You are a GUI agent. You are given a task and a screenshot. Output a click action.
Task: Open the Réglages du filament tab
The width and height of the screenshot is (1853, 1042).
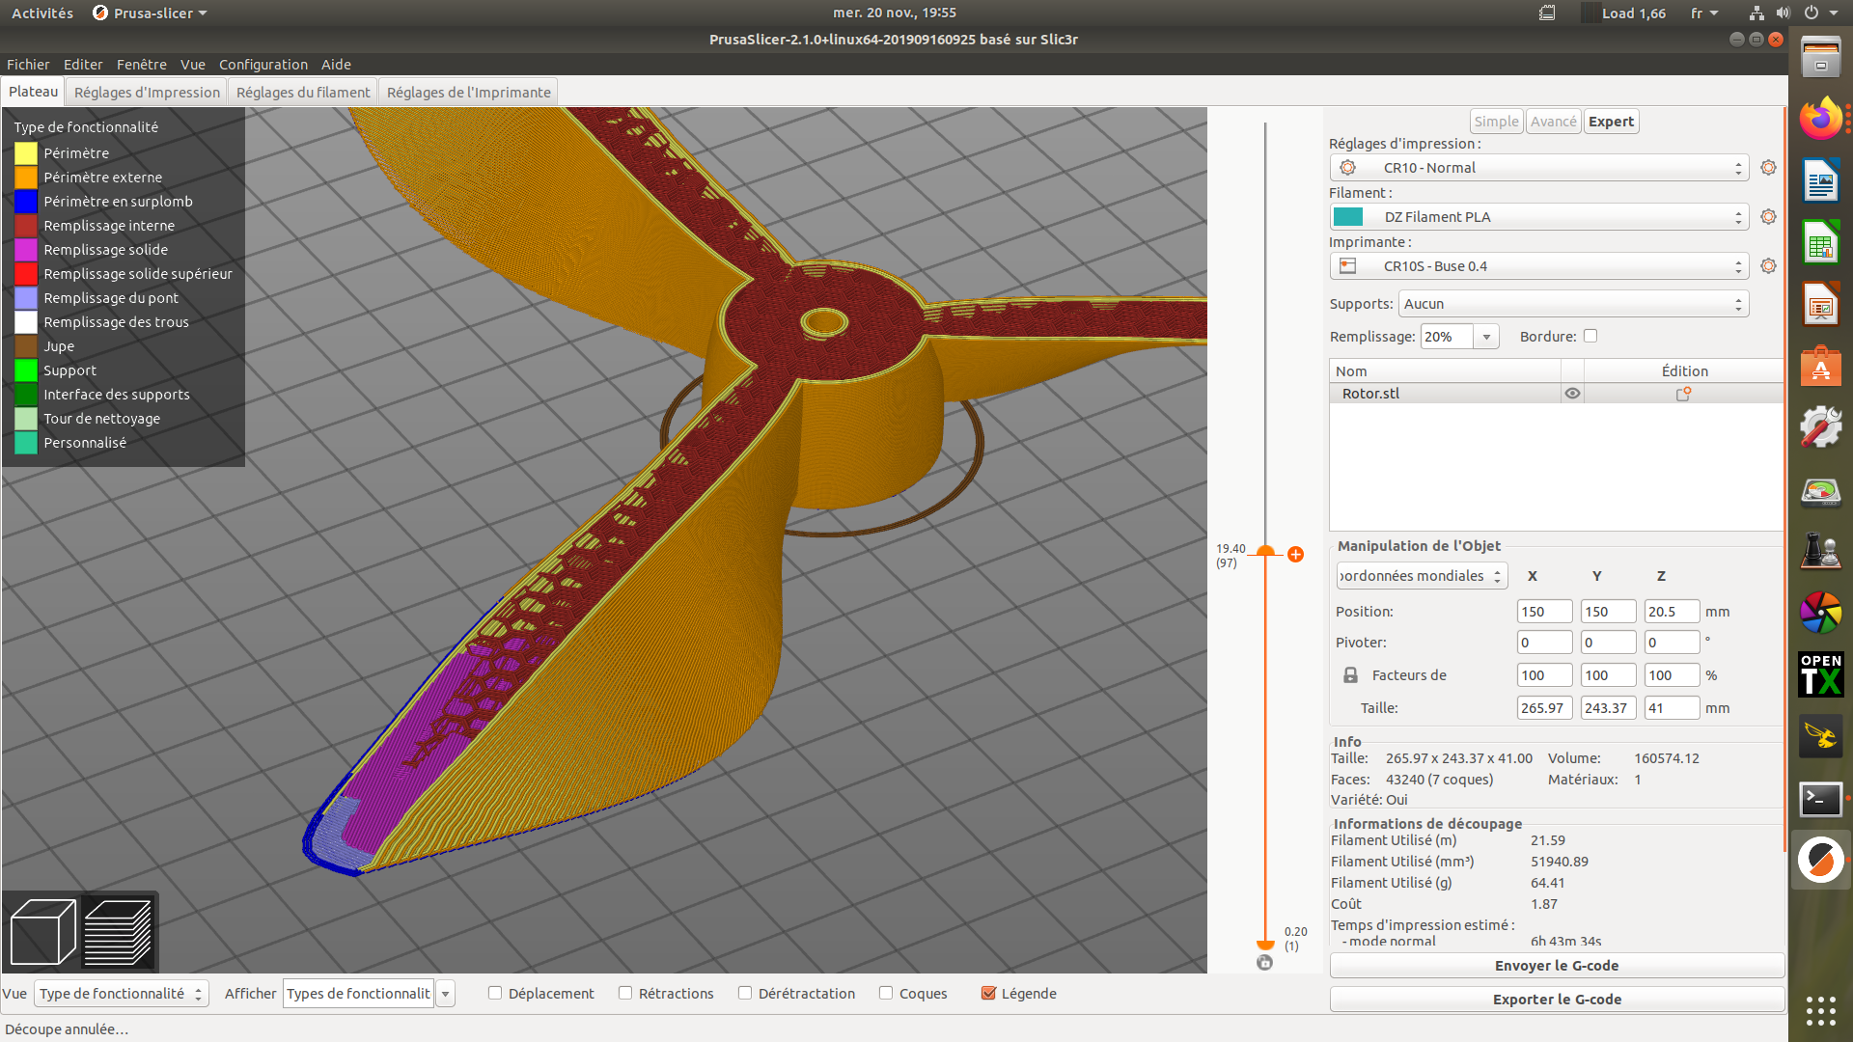point(303,93)
